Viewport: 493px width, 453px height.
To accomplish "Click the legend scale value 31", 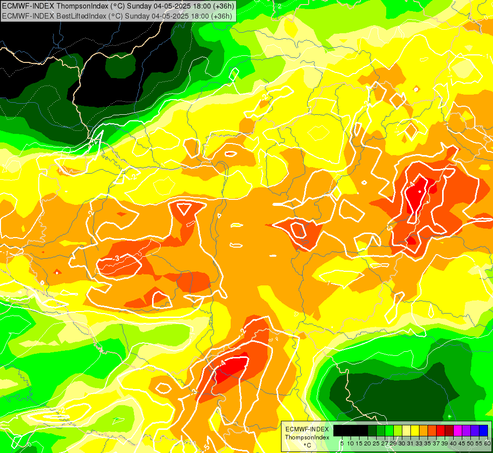I will coord(410,443).
